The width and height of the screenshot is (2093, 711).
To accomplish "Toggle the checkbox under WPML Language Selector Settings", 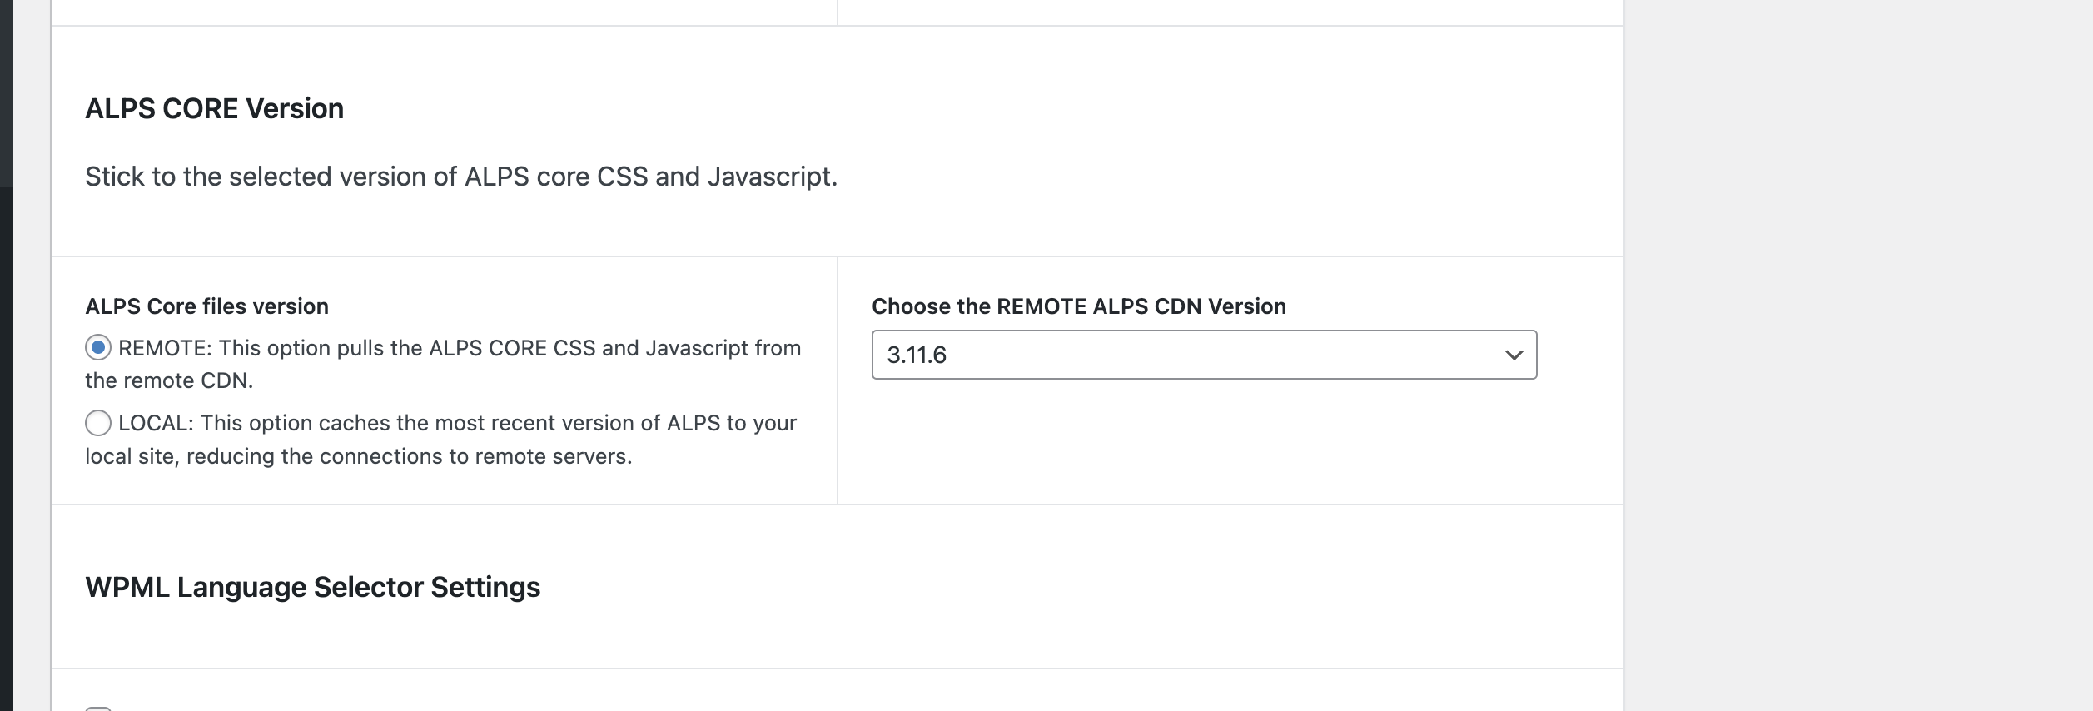I will pos(99,708).
